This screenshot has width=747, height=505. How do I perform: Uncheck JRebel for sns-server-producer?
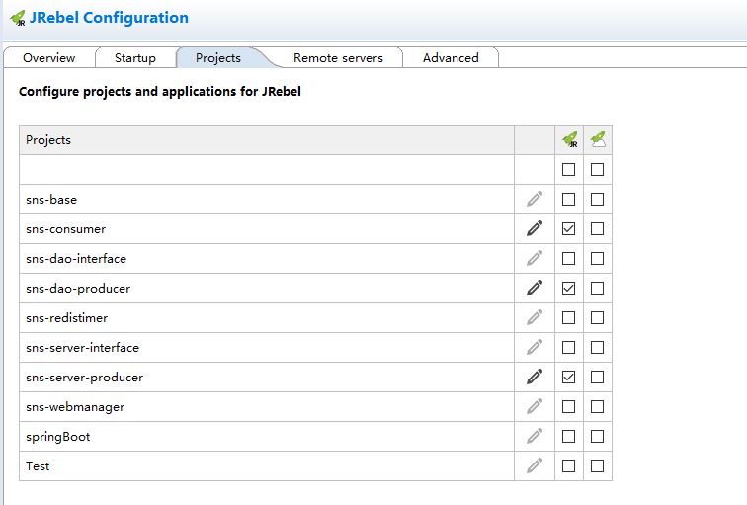[x=568, y=377]
